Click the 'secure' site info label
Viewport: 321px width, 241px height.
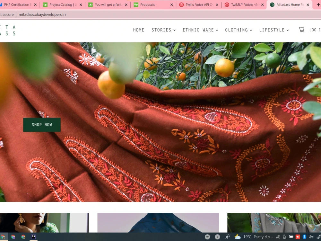(x=8, y=14)
